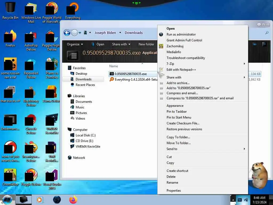
Task: Click the Explorer back arrow button
Action: [x=67, y=33]
